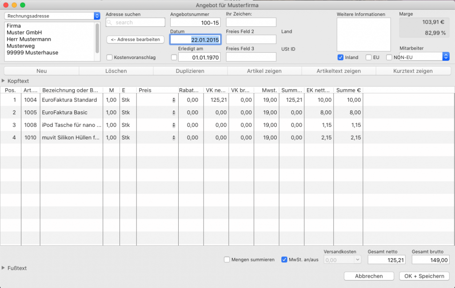This screenshot has height=288, width=455.
Task: Open the Rechnungsadresse dropdown
Action: click(52, 16)
